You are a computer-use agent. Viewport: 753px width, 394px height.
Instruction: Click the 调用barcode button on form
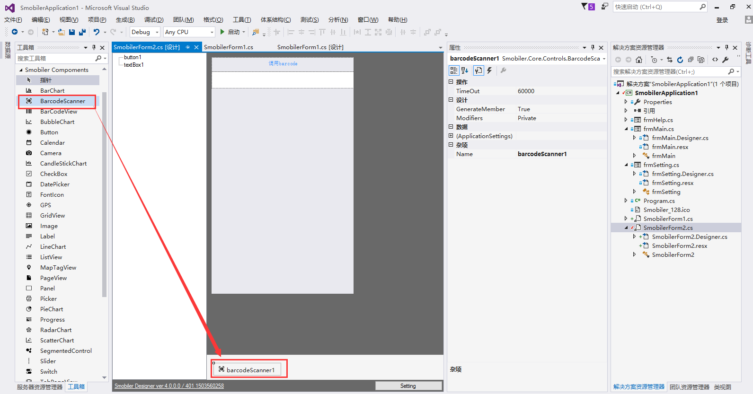coord(283,64)
